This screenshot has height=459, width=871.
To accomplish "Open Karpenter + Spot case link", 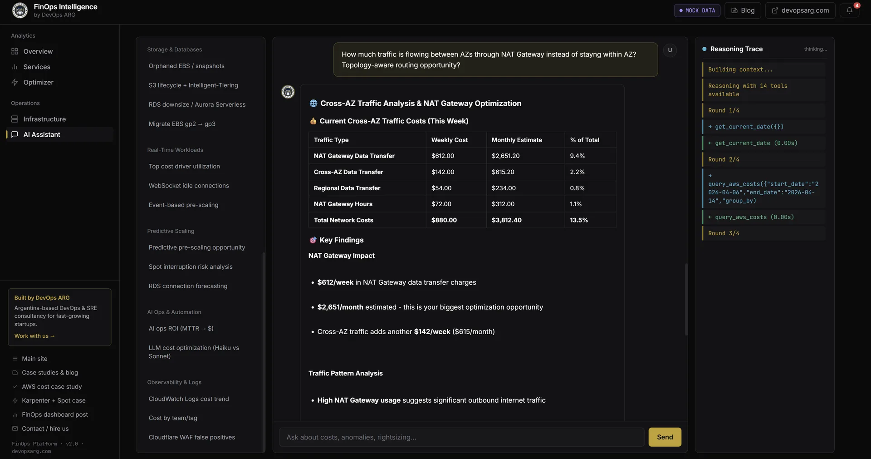I will click(54, 400).
